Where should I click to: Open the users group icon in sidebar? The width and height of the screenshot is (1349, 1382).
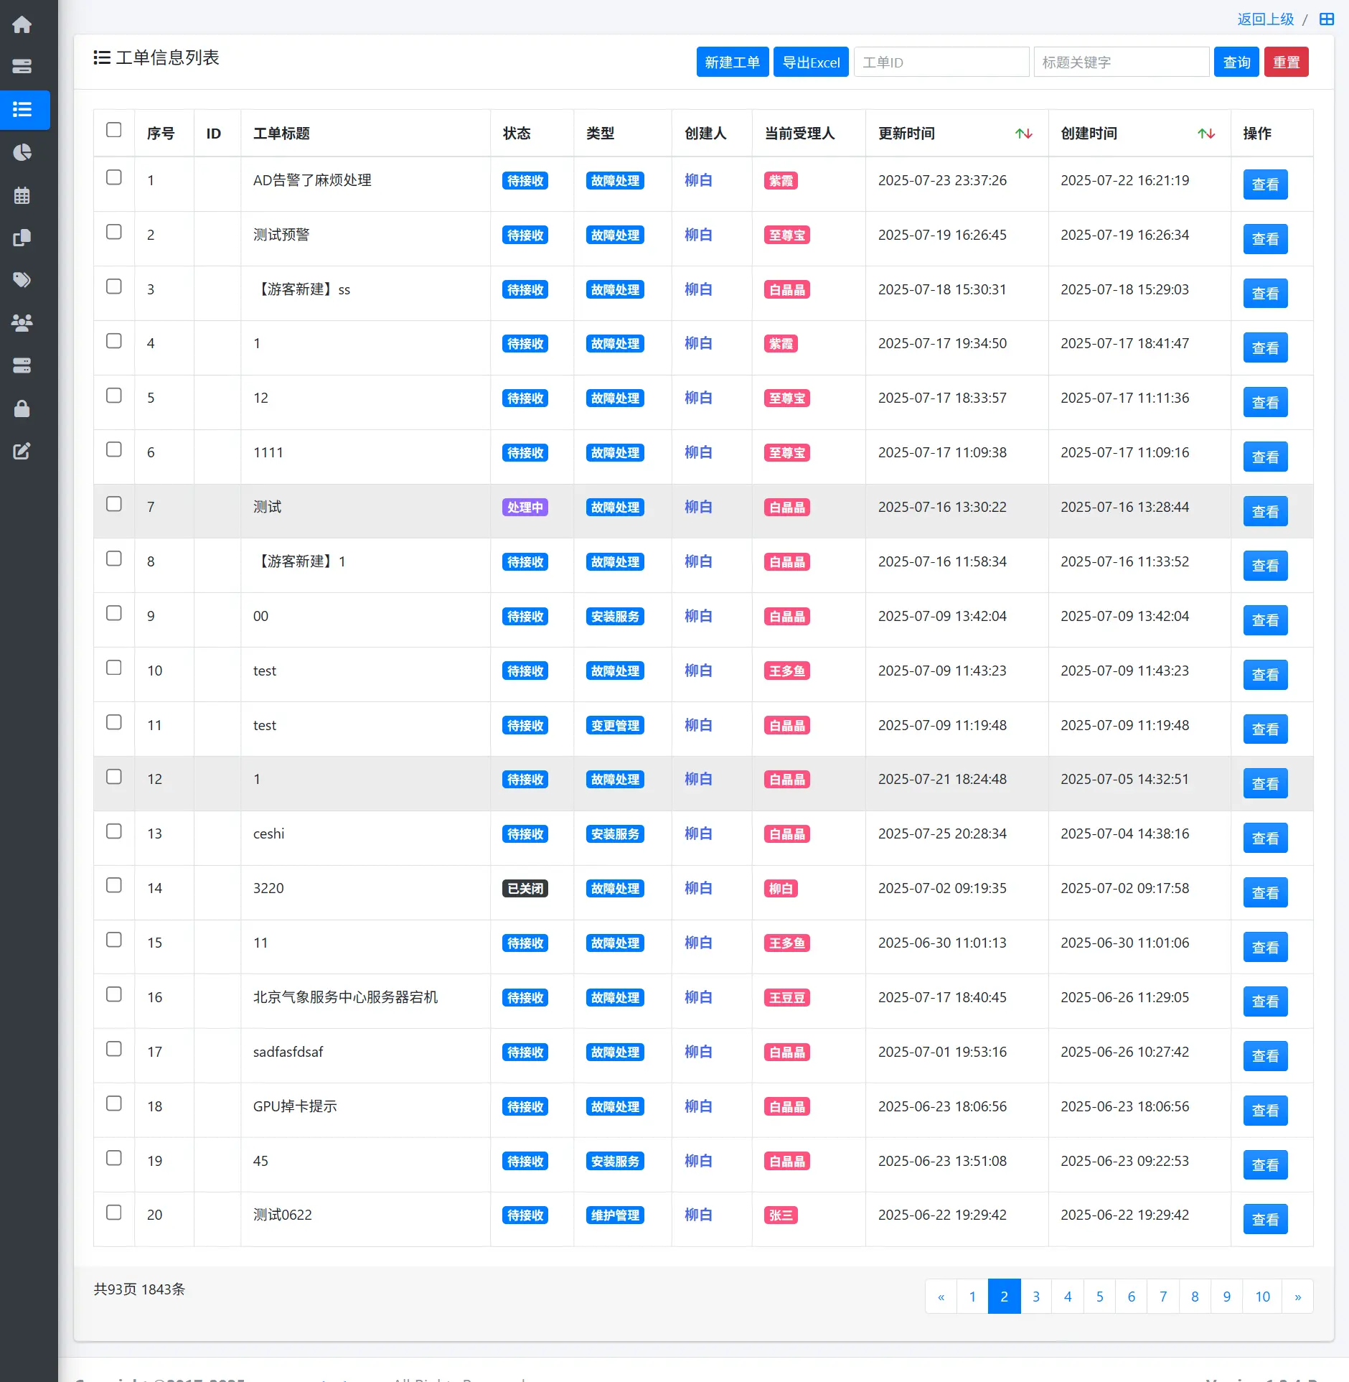click(22, 323)
